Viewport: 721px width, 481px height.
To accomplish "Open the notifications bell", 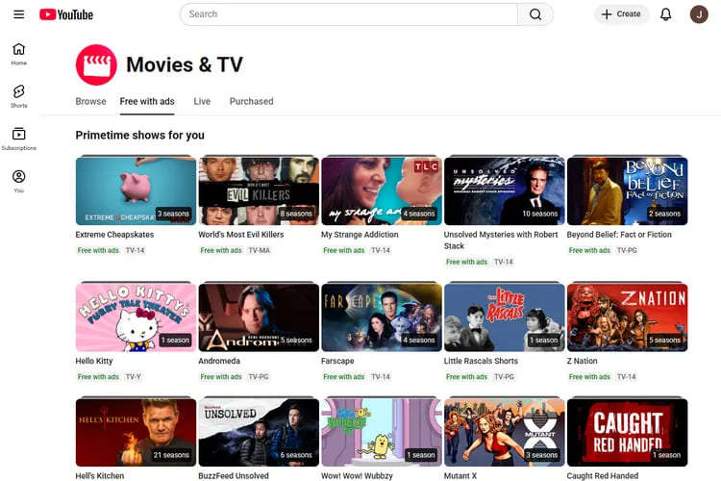I will (x=665, y=14).
